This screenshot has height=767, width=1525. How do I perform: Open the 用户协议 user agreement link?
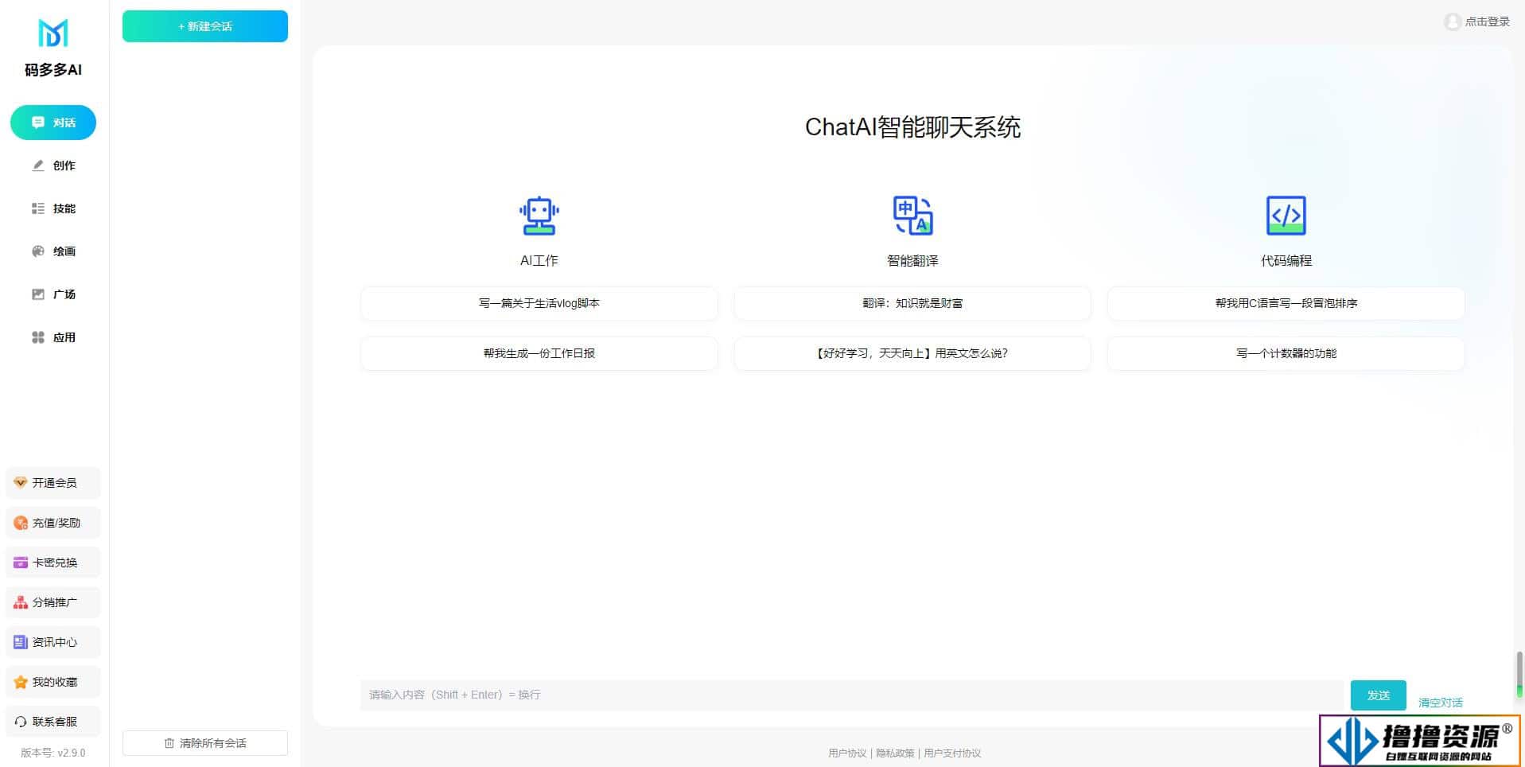(x=847, y=753)
